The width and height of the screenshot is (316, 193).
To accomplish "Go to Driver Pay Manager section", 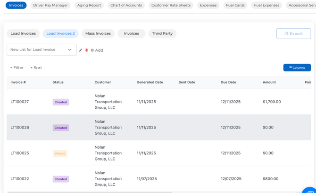I will 50,5.
